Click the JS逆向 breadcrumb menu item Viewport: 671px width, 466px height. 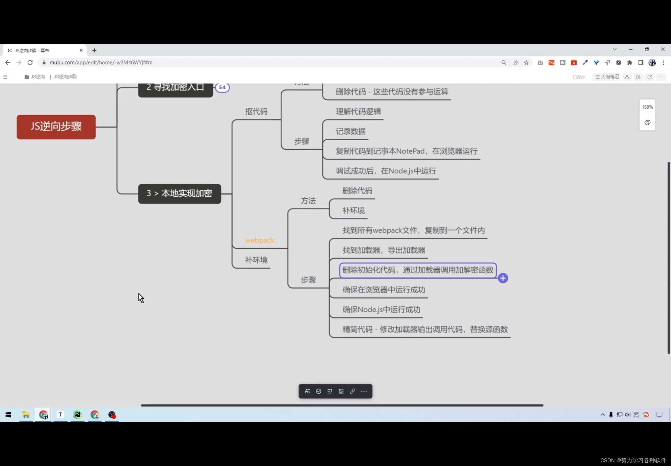pos(38,76)
